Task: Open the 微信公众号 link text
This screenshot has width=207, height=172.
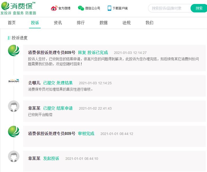Action: coord(93,8)
